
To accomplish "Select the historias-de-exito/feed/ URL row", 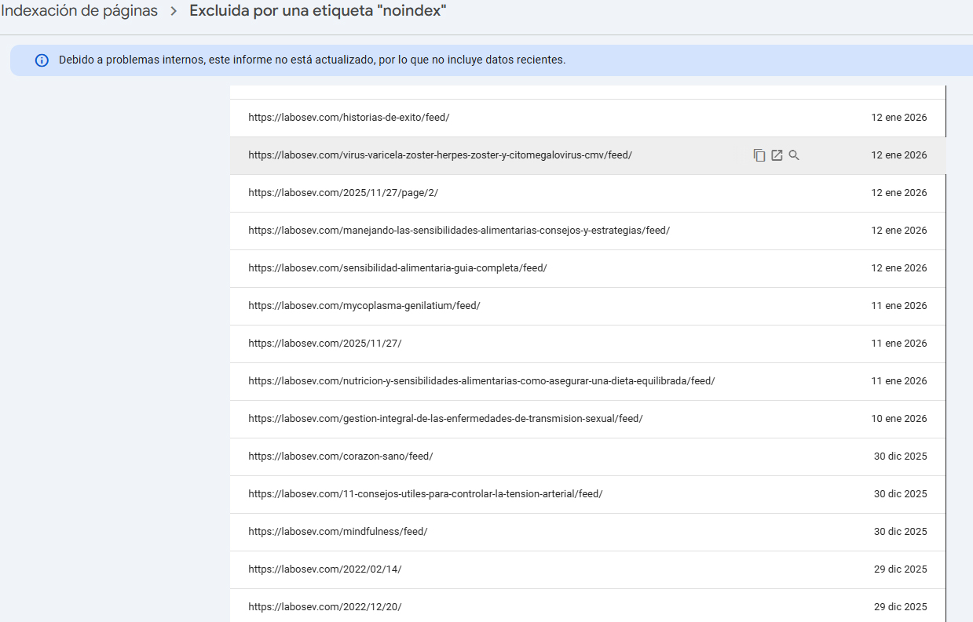I will (587, 118).
